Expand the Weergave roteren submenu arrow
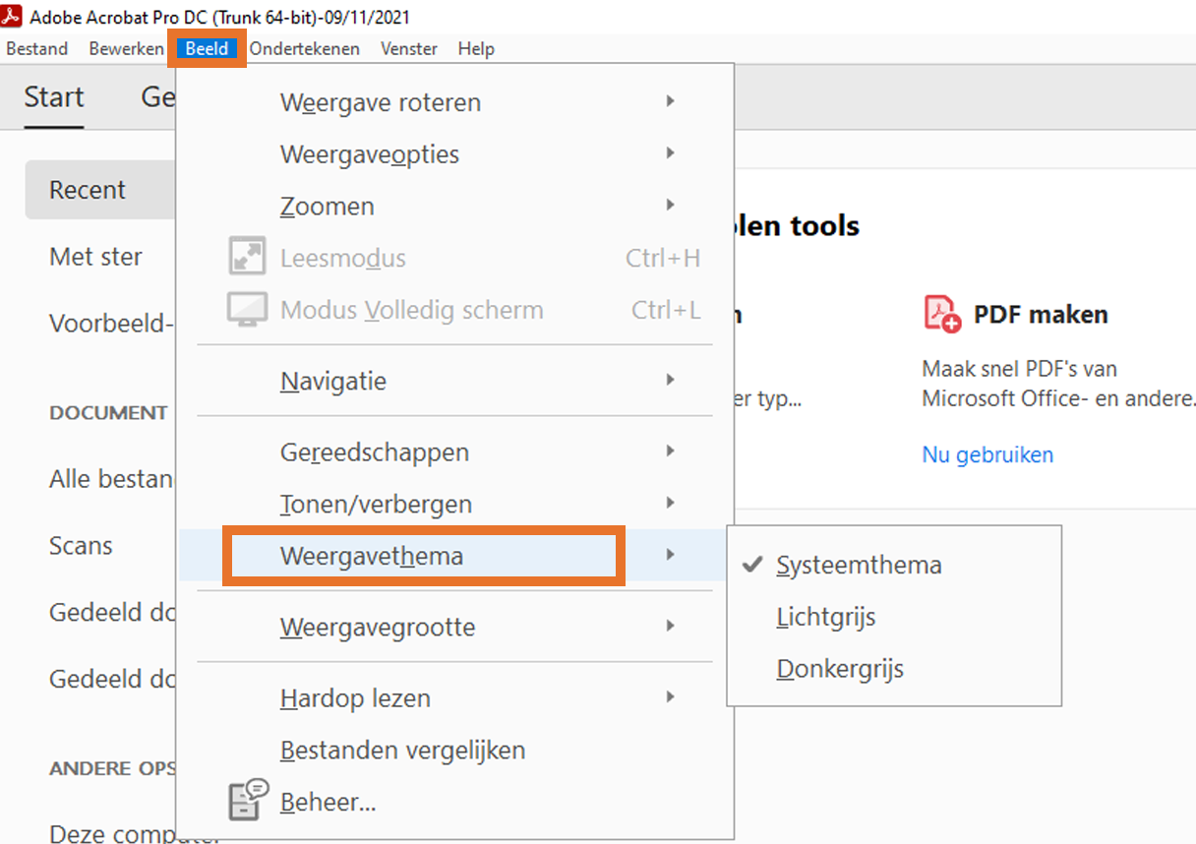This screenshot has height=844, width=1196. tap(670, 101)
